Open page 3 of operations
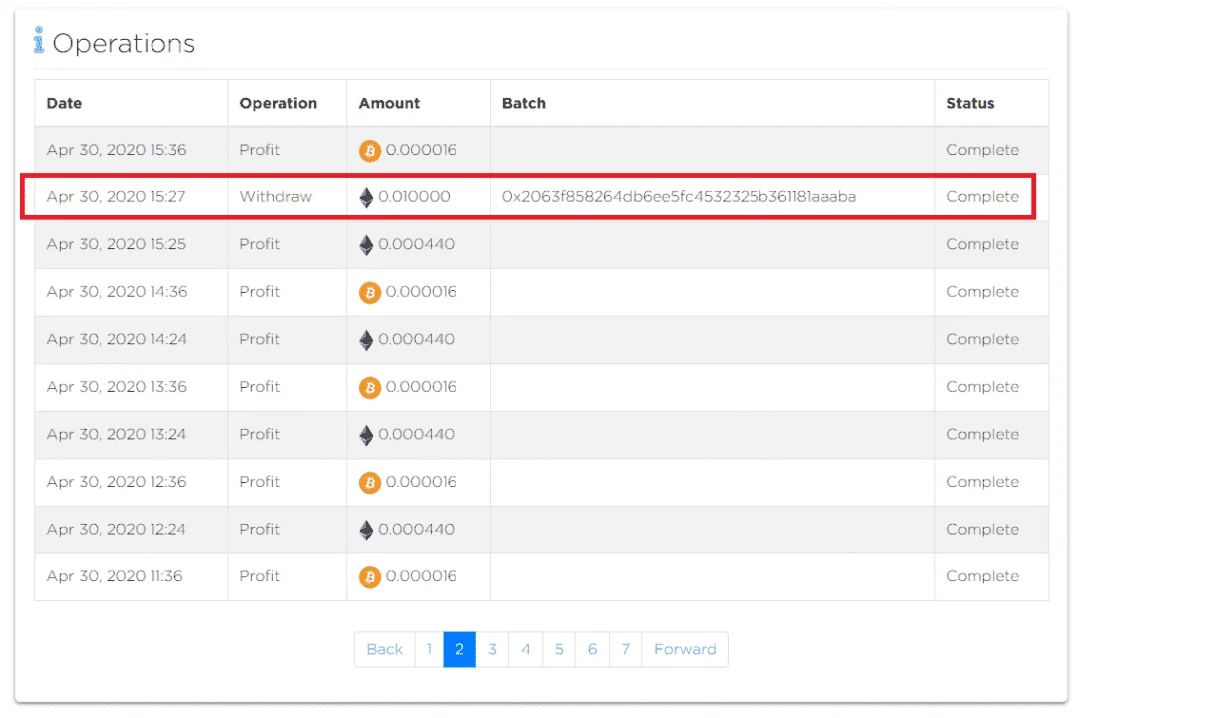Viewport: 1215px width, 718px height. [x=492, y=649]
